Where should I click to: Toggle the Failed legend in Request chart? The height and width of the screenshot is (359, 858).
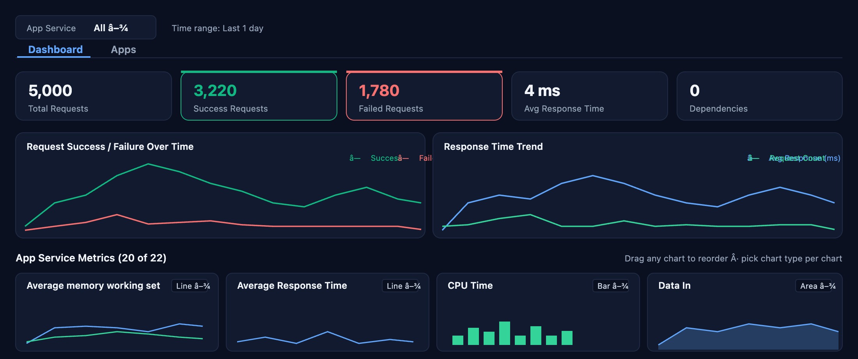point(416,158)
